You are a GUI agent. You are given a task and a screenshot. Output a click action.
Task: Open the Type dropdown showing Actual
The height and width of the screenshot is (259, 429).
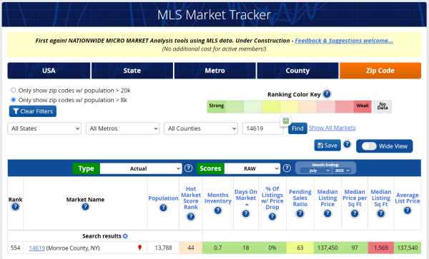click(x=141, y=168)
